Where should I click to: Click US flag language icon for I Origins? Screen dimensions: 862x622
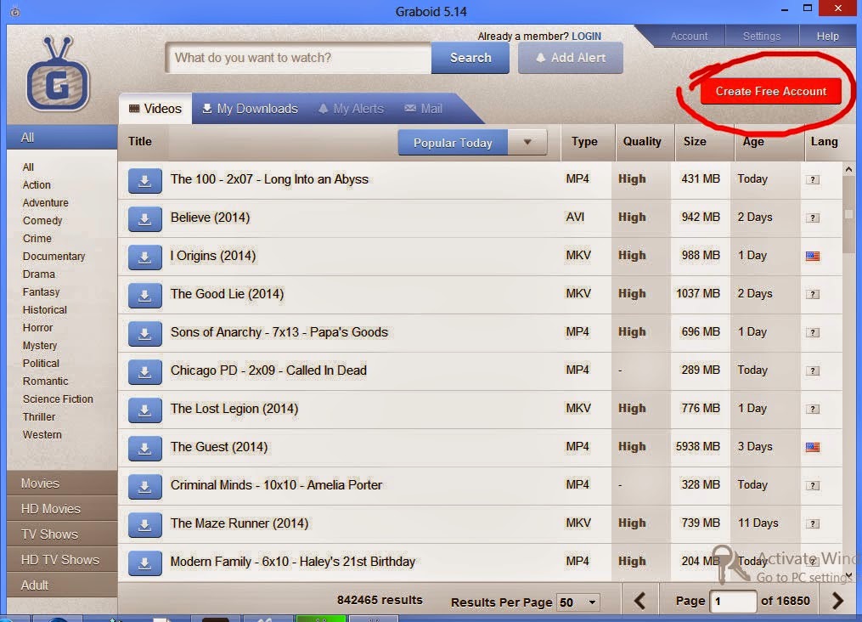pos(813,256)
